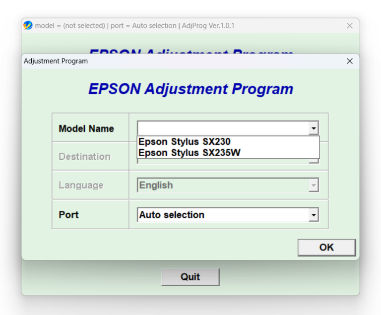Click the Adjustment Program dialog title

coord(56,61)
